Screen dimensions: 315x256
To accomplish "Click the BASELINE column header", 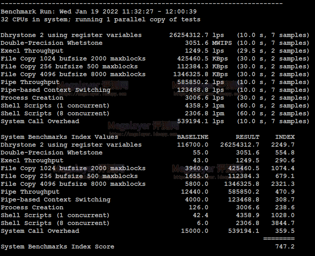I will [x=193, y=137].
